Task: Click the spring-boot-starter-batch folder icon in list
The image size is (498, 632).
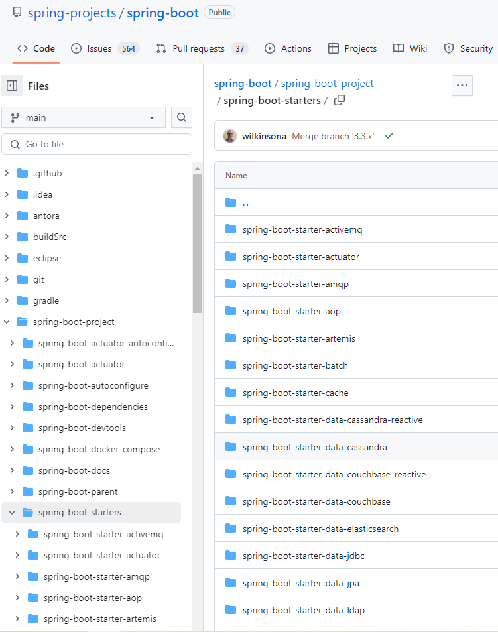Action: tap(231, 365)
